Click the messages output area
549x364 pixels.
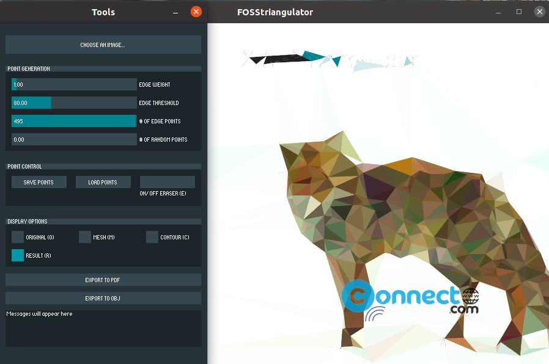click(x=103, y=329)
